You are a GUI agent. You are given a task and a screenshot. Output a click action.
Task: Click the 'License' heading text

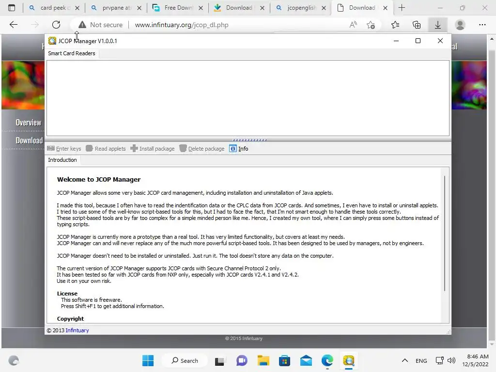(67, 294)
